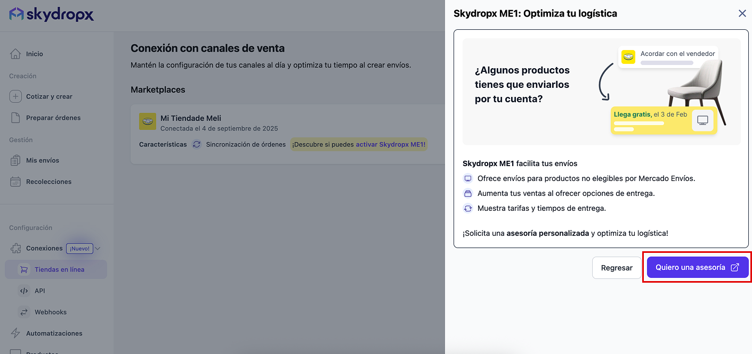Click the API code brackets icon
752x354 pixels.
pos(23,291)
